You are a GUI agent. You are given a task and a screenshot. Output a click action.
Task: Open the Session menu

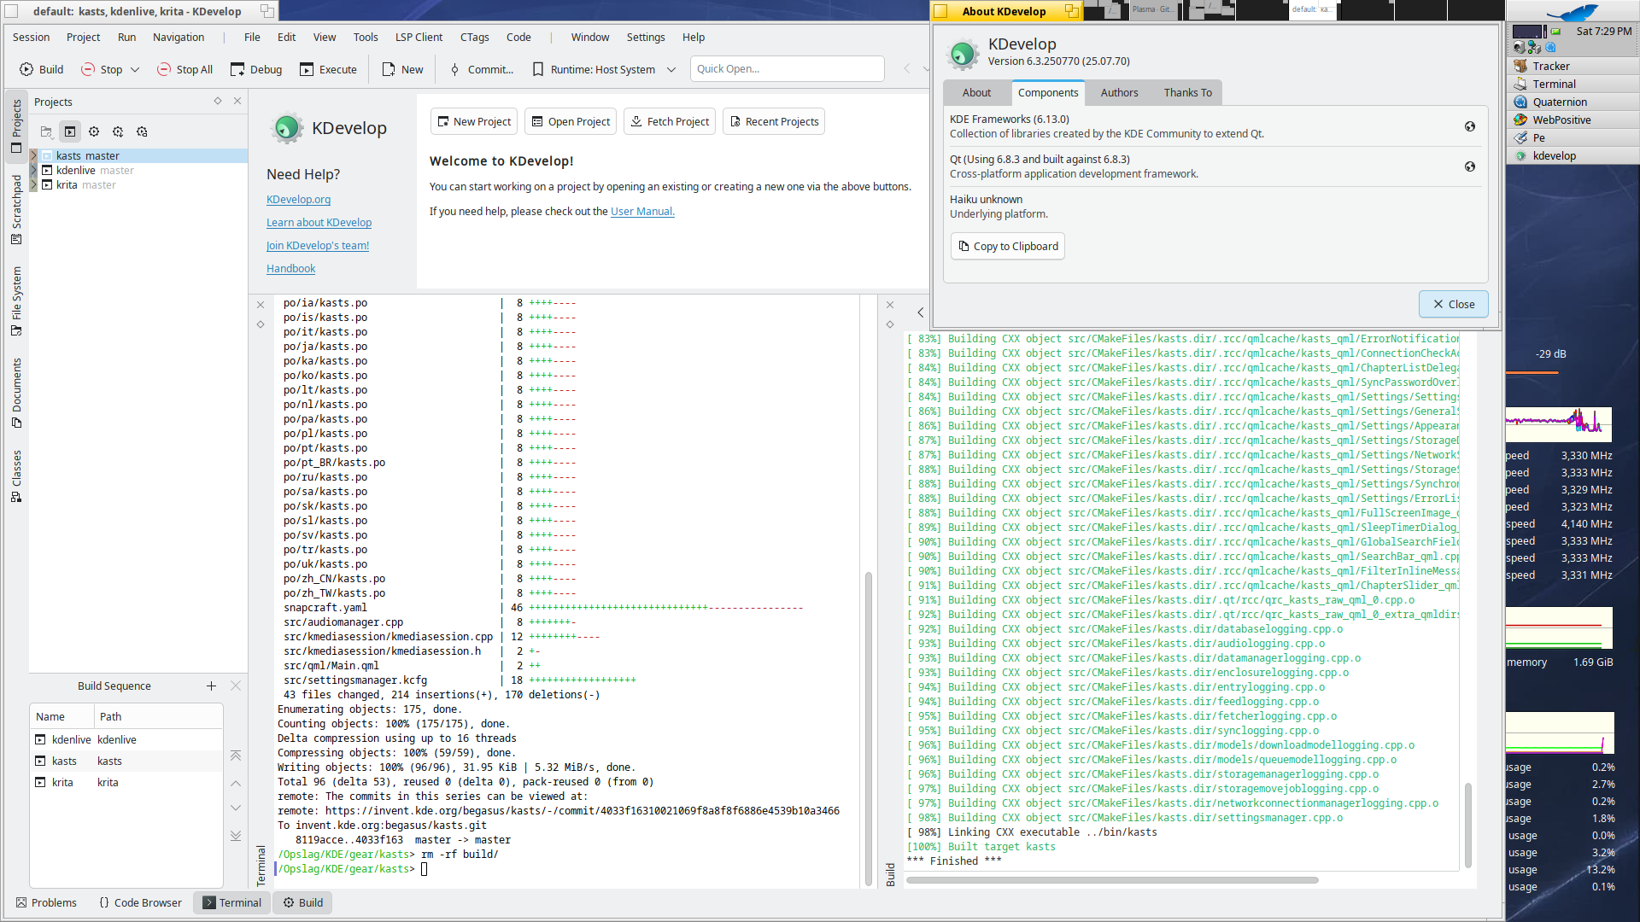32,37
